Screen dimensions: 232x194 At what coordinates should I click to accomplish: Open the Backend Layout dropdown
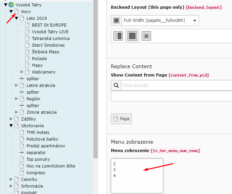(x=160, y=20)
